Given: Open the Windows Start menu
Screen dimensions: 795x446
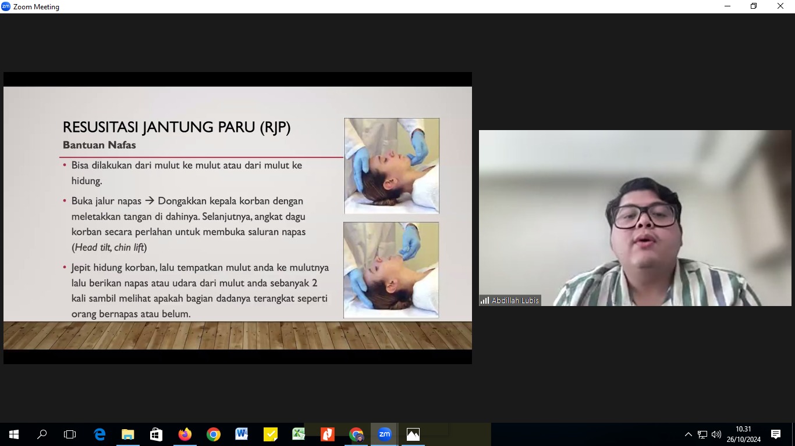Looking at the screenshot, I should pos(14,434).
